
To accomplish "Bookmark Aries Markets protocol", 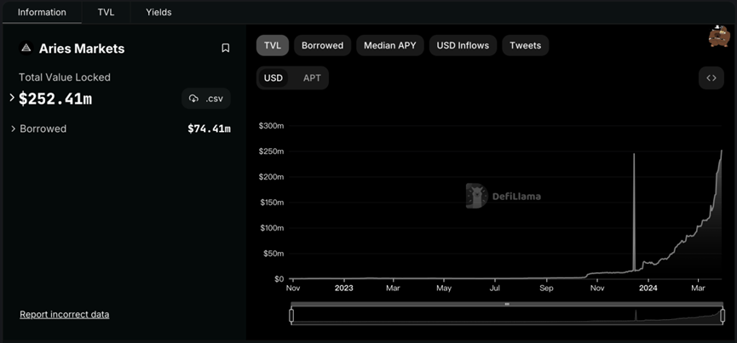I will pyautogui.click(x=226, y=48).
